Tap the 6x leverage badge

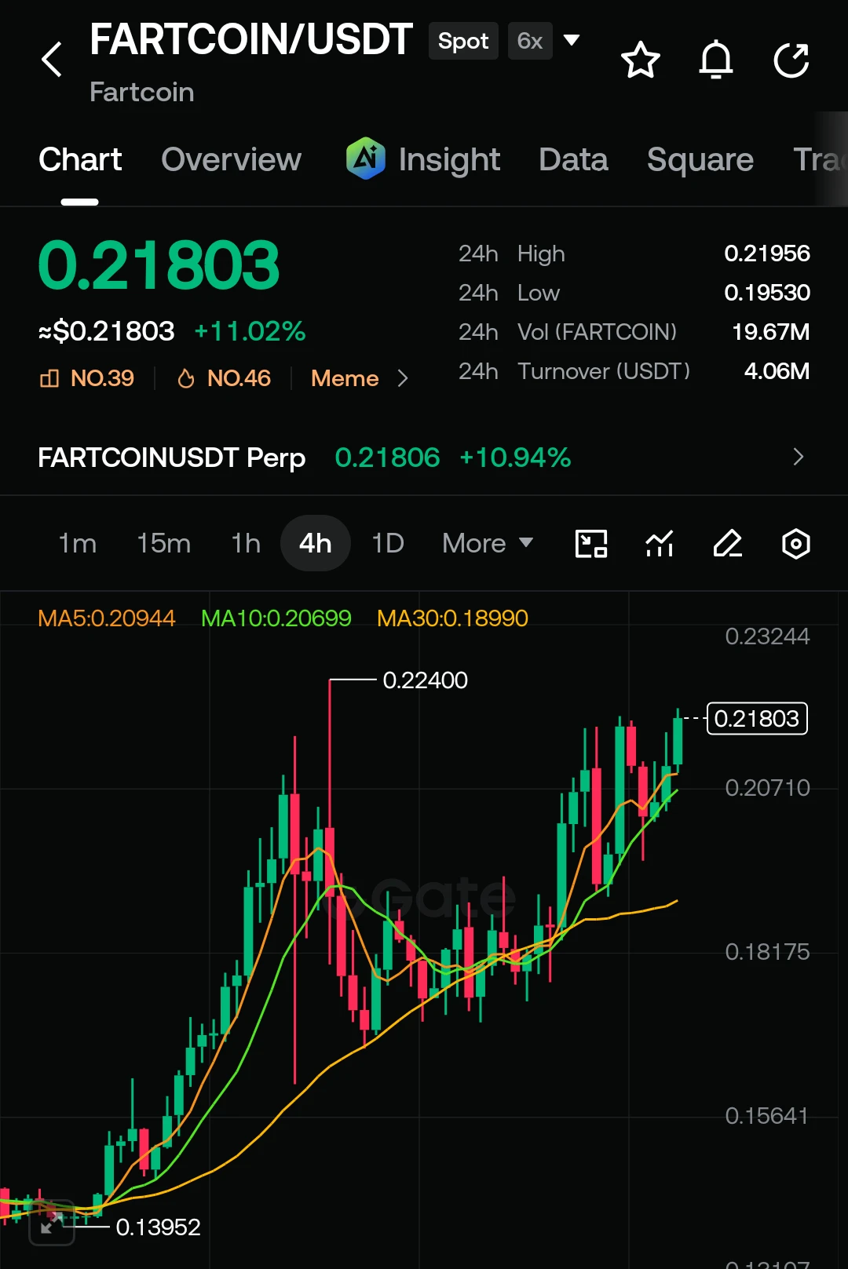point(530,41)
